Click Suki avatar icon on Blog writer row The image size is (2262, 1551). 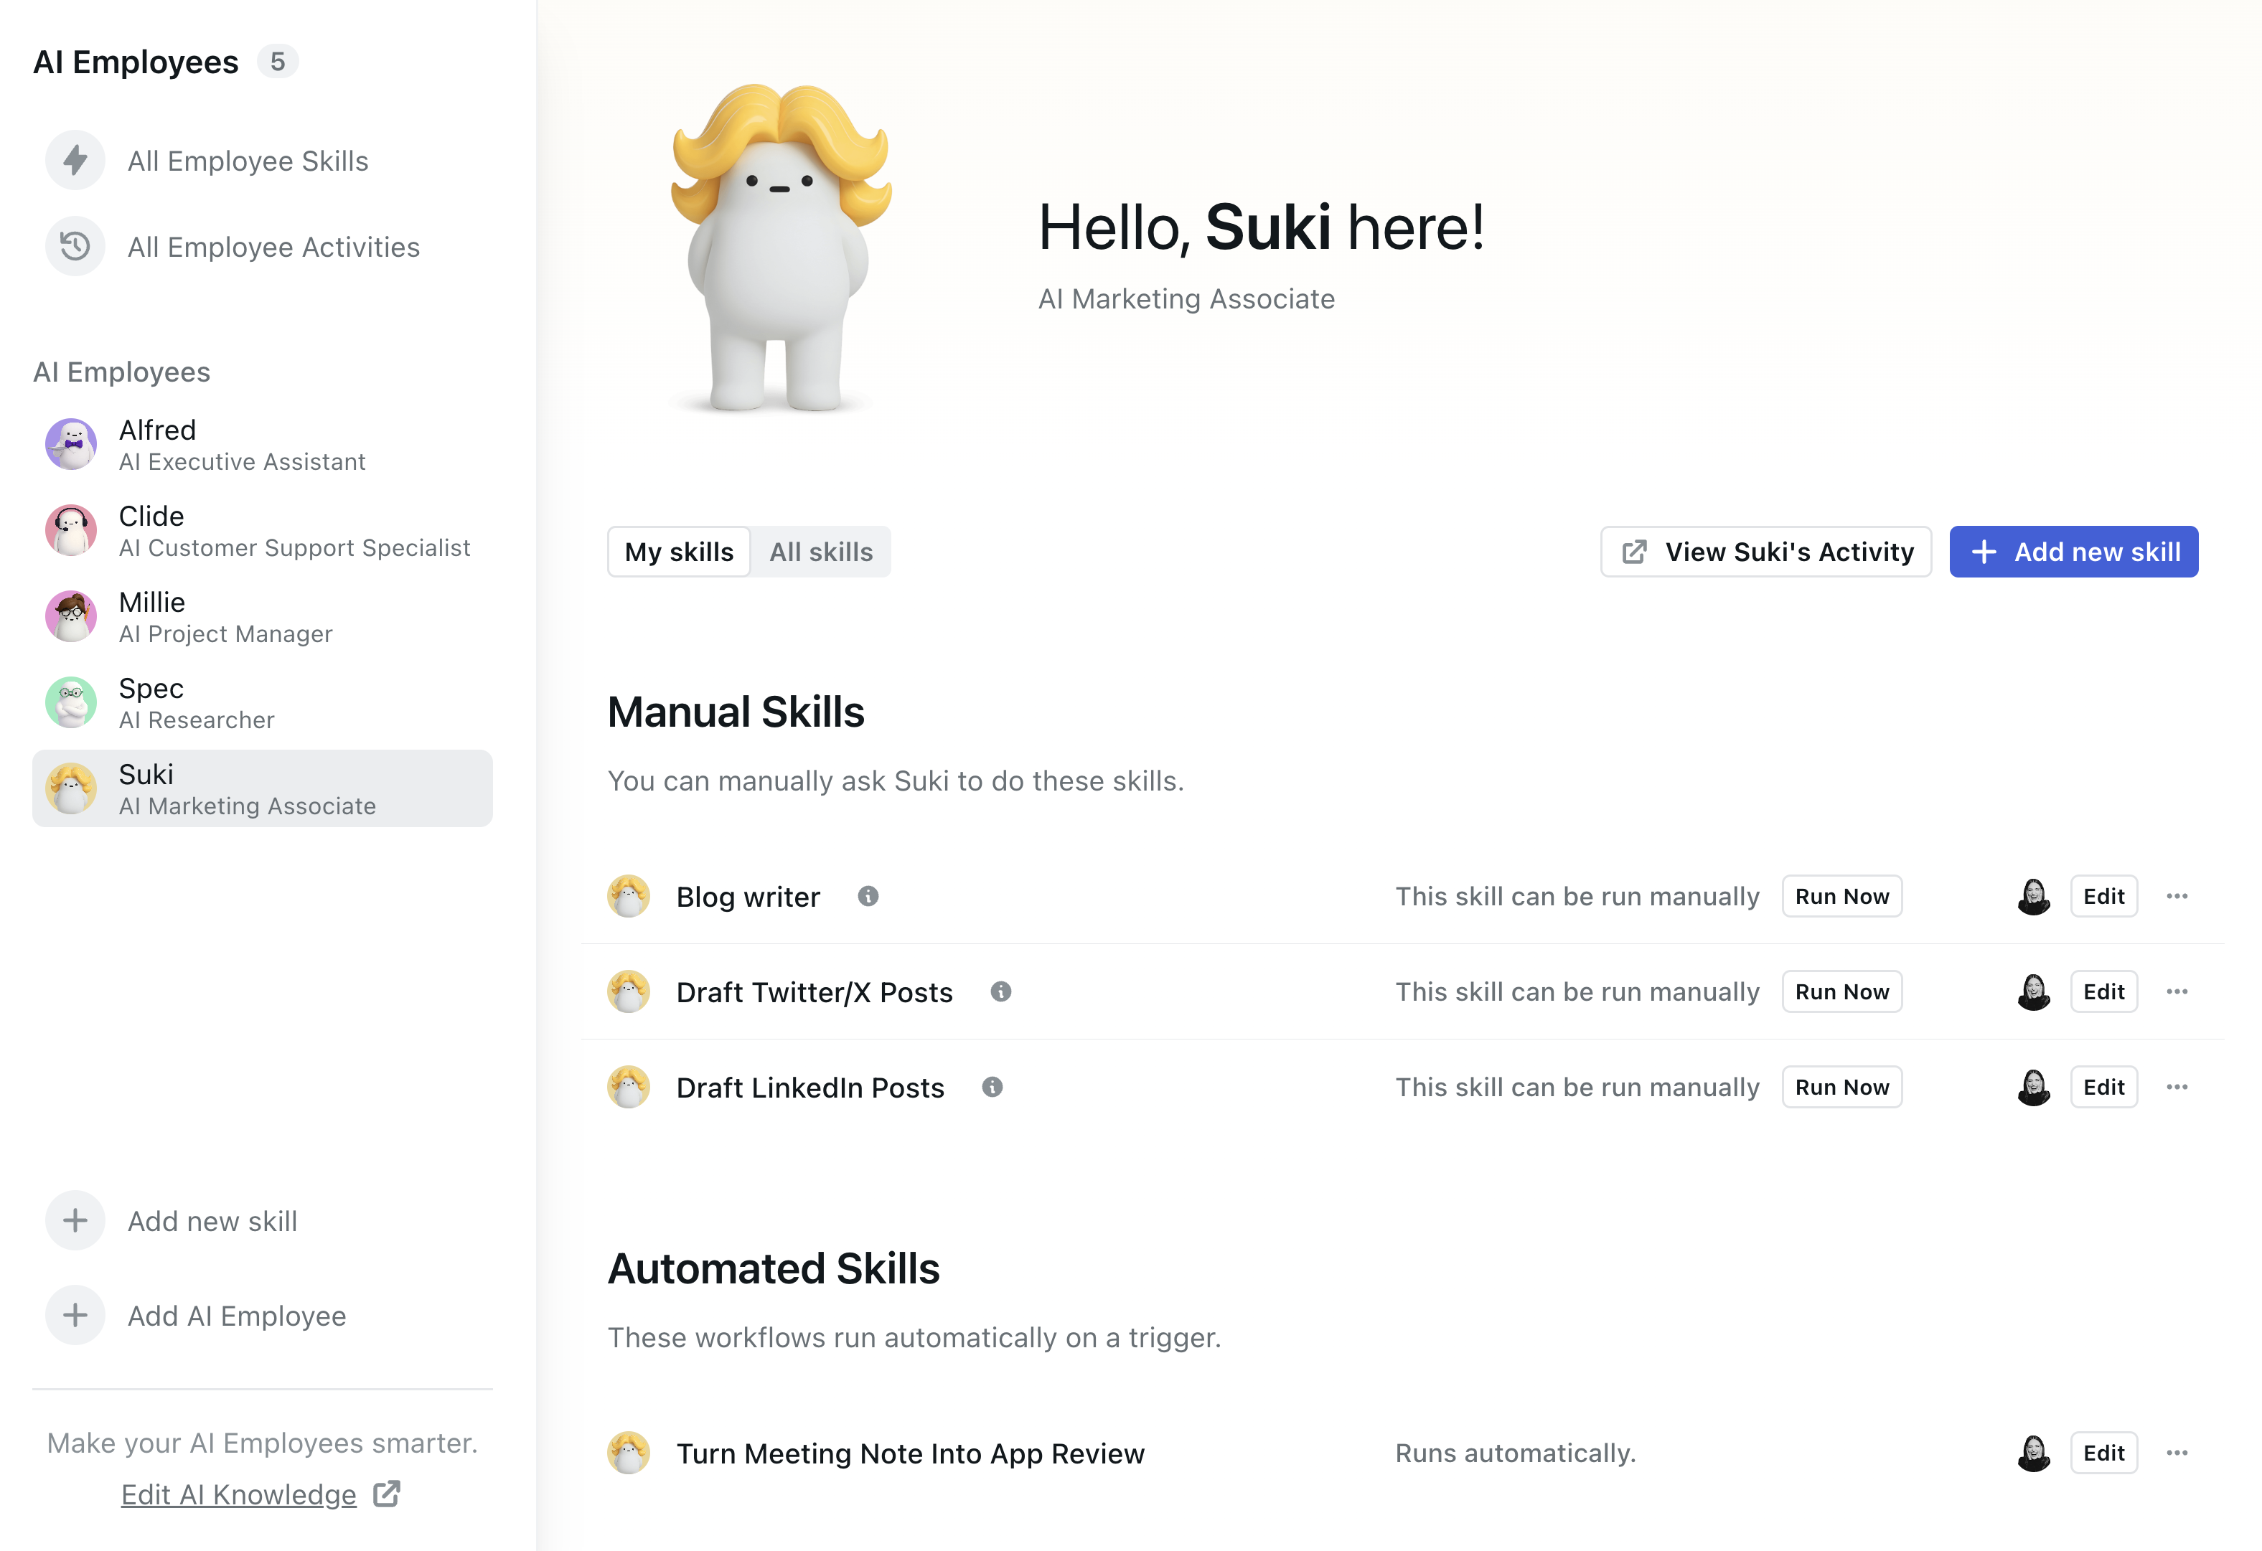point(629,896)
